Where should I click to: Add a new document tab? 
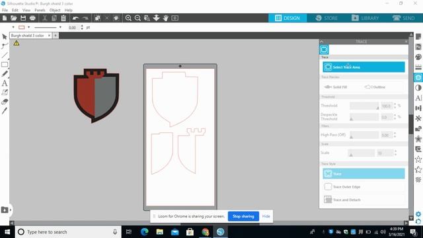56,36
